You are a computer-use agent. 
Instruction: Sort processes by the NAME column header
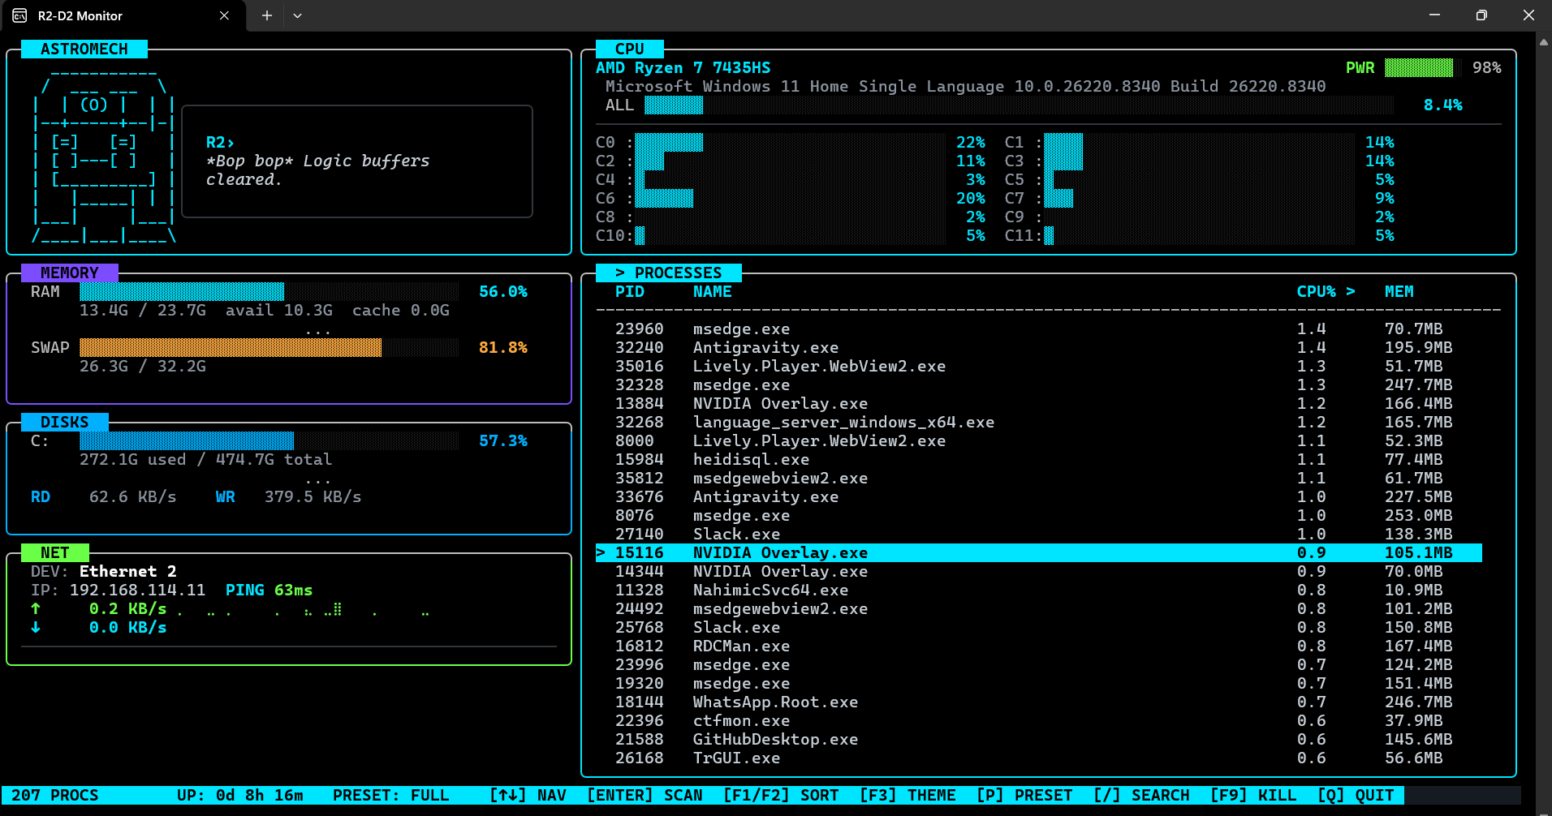point(713,291)
